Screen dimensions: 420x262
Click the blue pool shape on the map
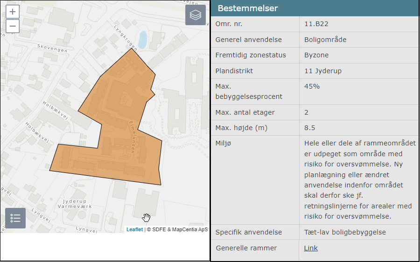[142, 38]
